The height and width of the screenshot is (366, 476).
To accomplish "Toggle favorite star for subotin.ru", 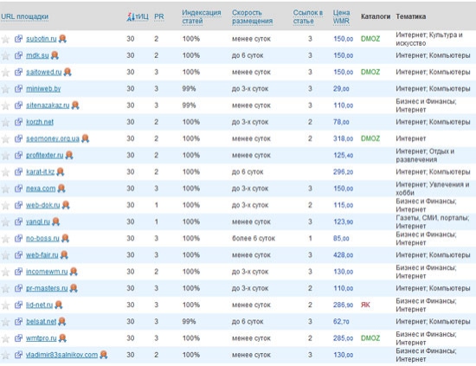I will tap(5, 39).
